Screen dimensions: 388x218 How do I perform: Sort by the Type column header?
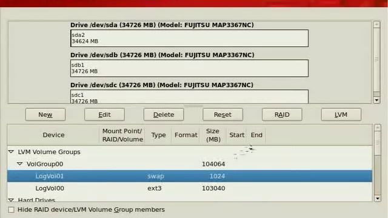coord(158,135)
